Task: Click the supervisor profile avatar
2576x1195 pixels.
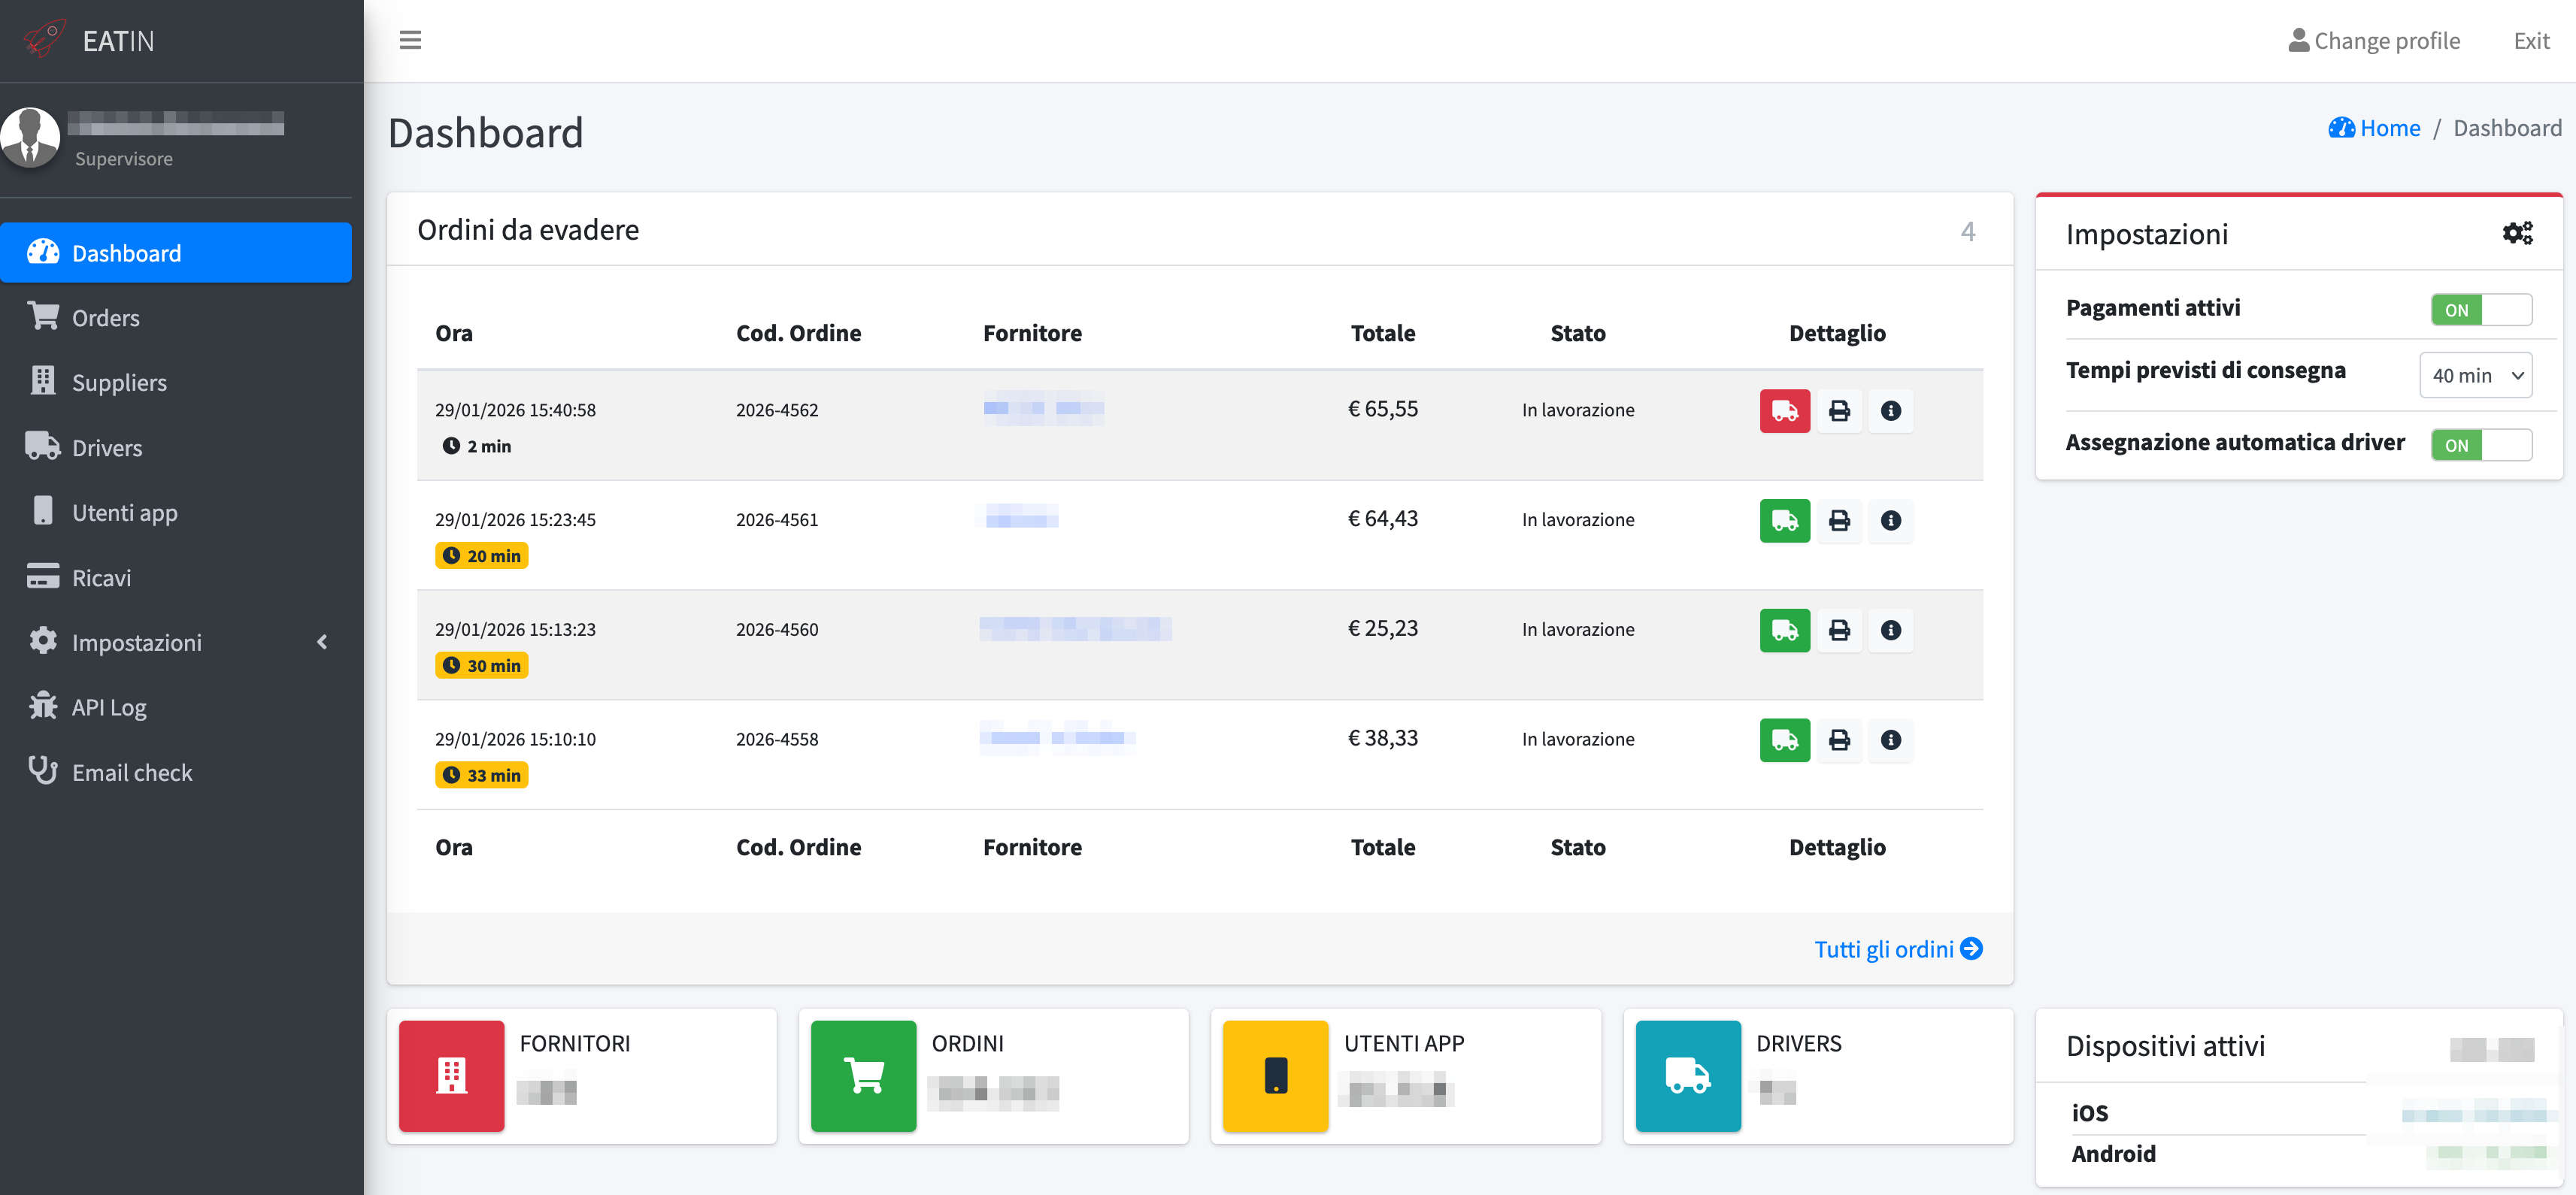Action: tap(30, 137)
